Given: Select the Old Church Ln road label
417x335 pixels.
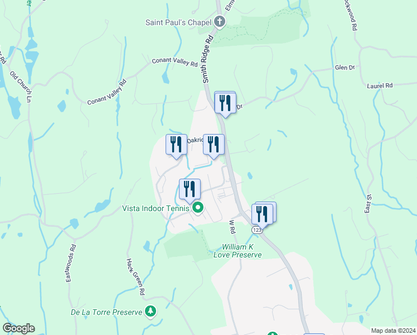Looking at the screenshot, I should (21, 87).
